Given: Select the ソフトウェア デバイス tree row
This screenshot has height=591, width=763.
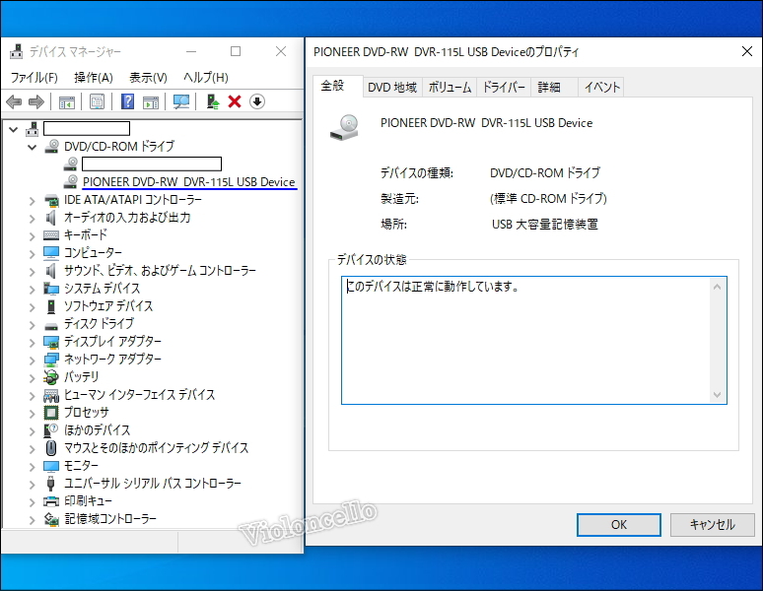Looking at the screenshot, I should [x=108, y=306].
